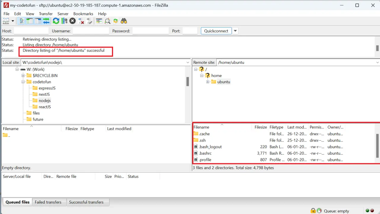Select the future folder in local tree
This screenshot has height=214, width=380.
pyautogui.click(x=38, y=119)
